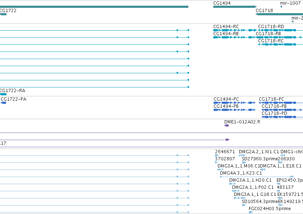The width and height of the screenshot is (303, 214).
Task: Click the CG1718-RC transcript label
Action: tap(271, 41)
